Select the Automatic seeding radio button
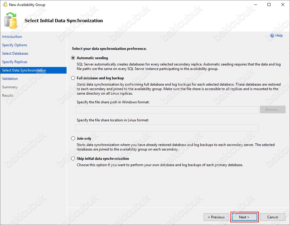The image size is (290, 225). [x=73, y=58]
